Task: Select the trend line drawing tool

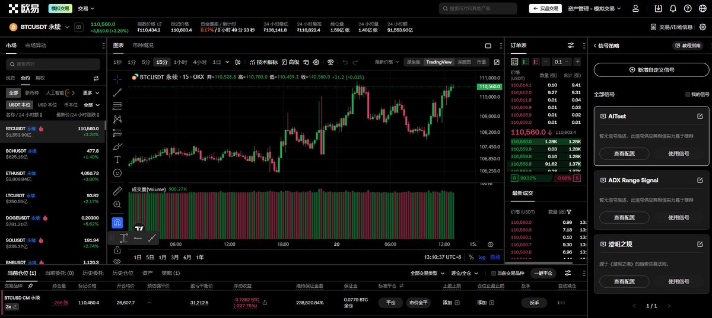Action: (x=117, y=92)
